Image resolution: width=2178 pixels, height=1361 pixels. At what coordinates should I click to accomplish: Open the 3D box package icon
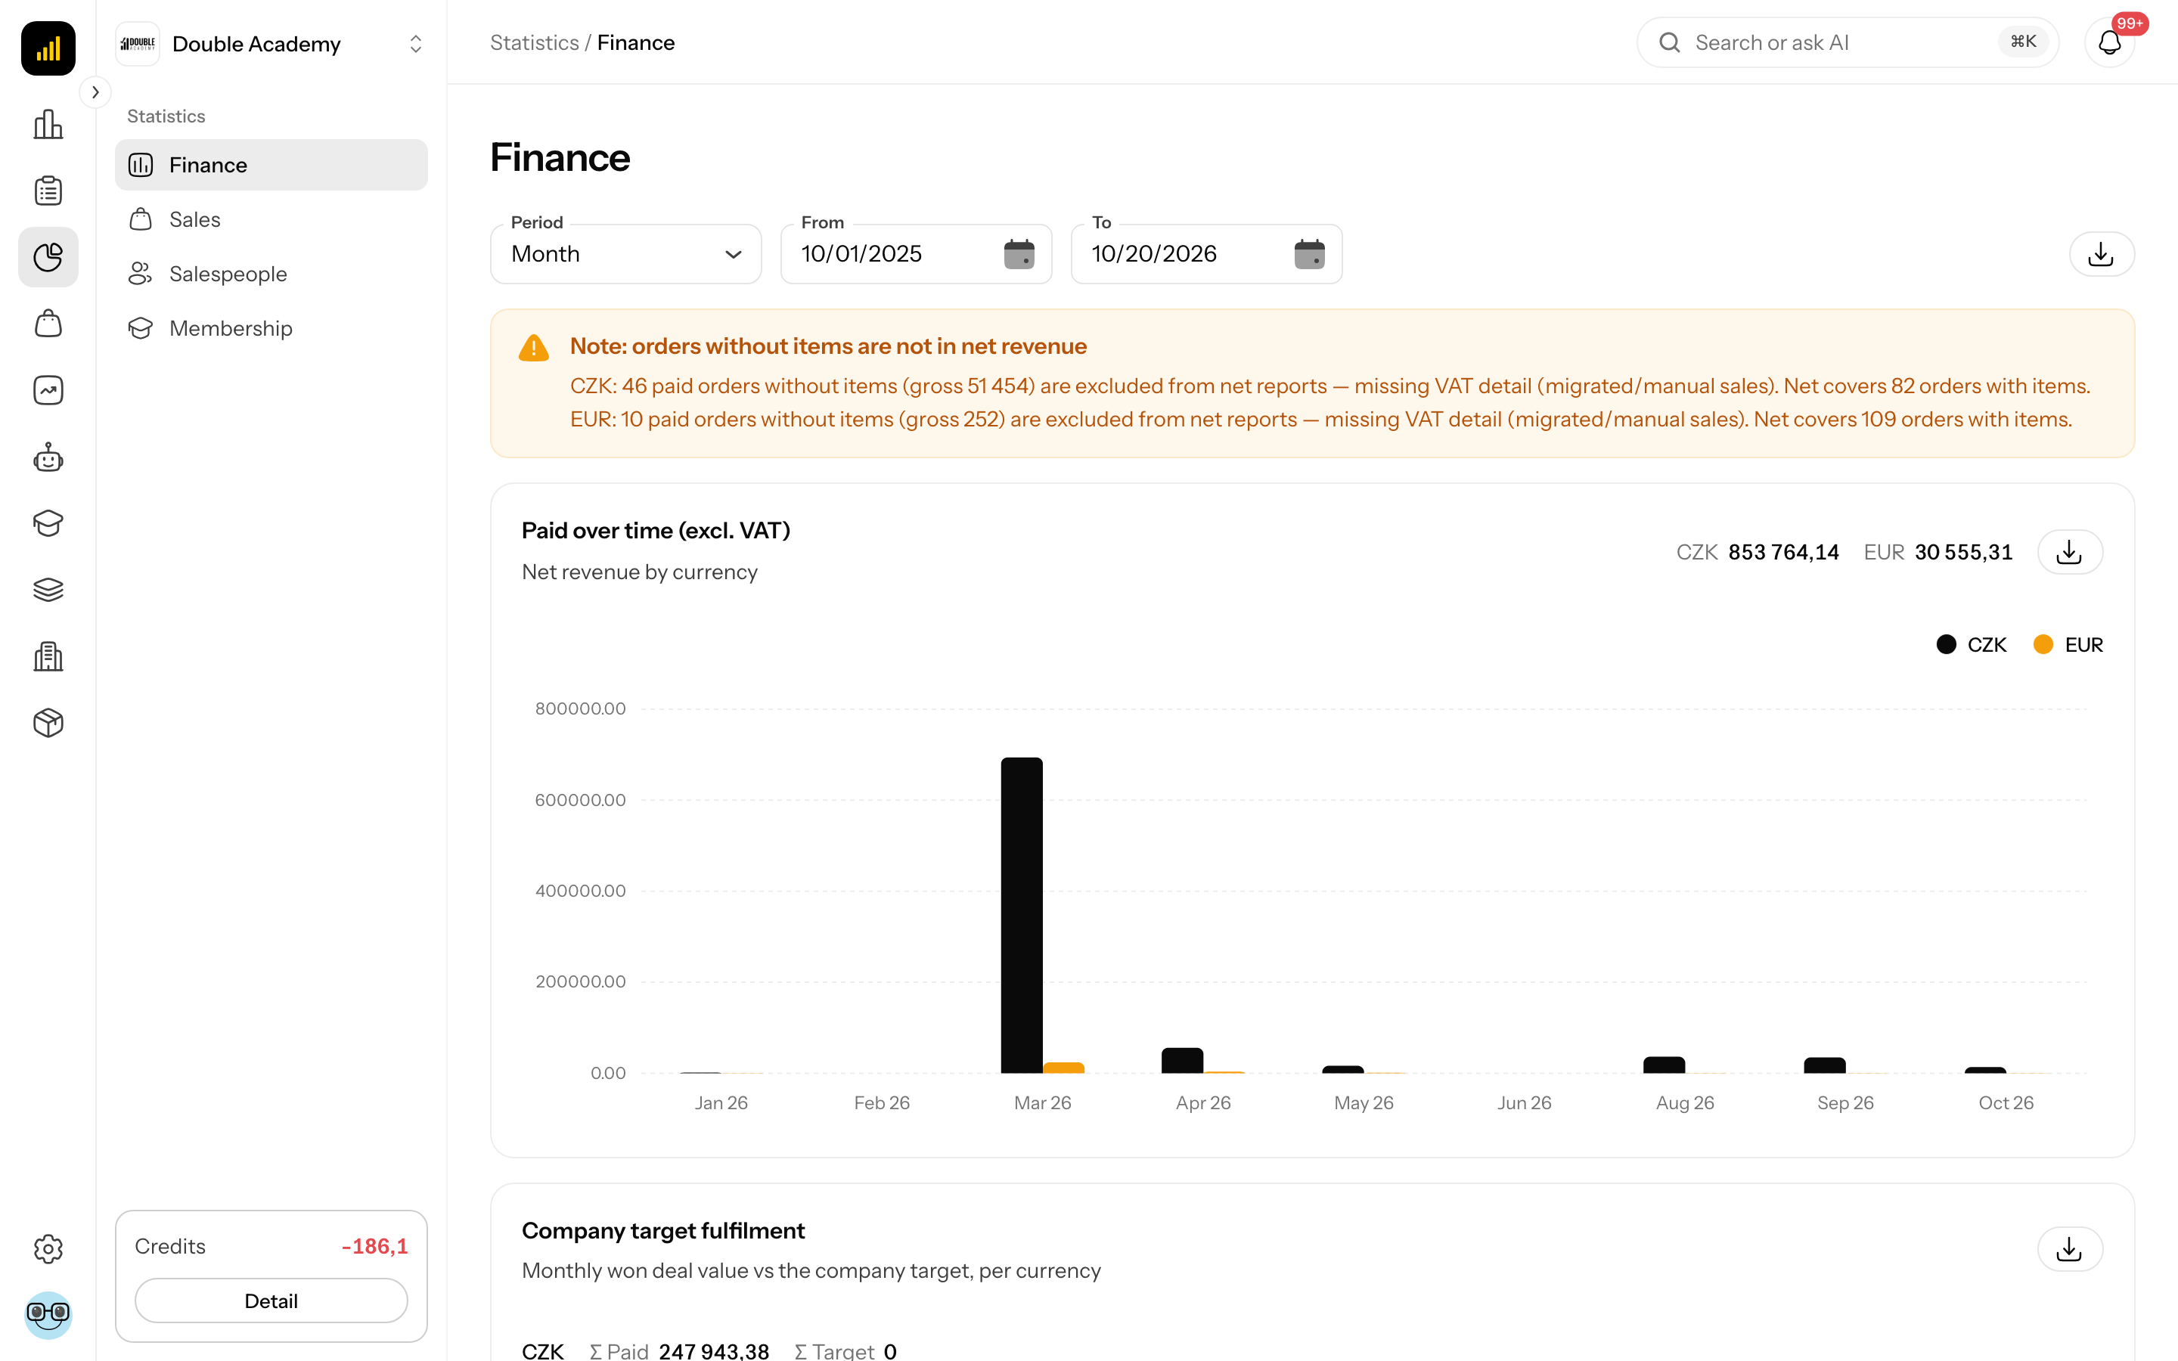coord(48,723)
